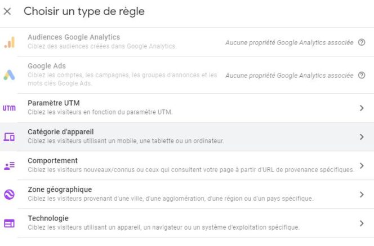This screenshot has width=374, height=246.
Task: Expand the Zone géographique chevron
Action: click(362, 195)
